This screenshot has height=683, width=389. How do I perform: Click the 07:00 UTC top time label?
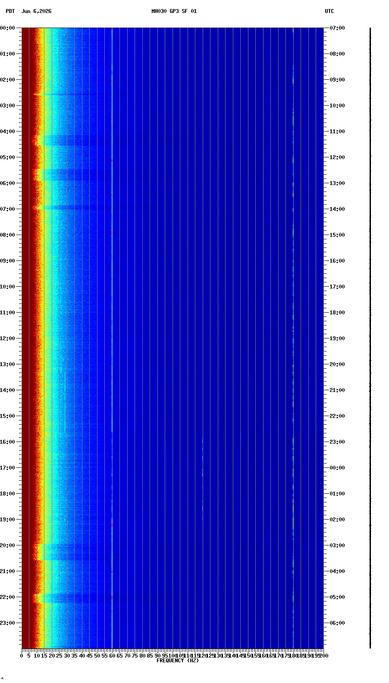[337, 28]
